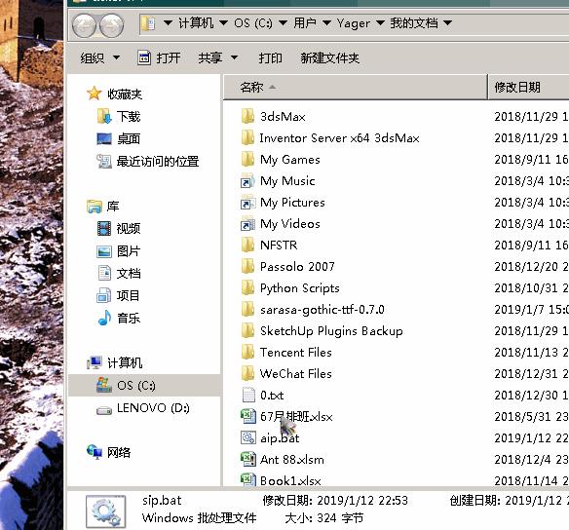The height and width of the screenshot is (530, 569).
Task: Open root dropdown arrow before 计算机 in path
Action: (x=168, y=23)
